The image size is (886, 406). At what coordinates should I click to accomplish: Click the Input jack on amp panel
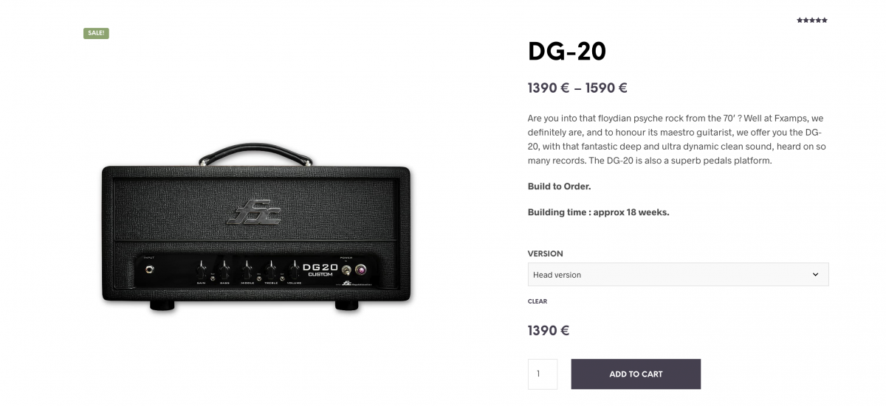point(150,270)
